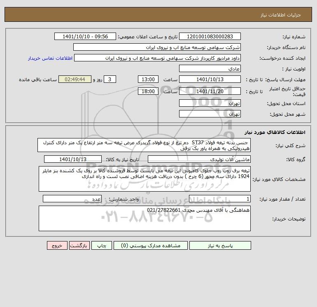
Task: Click the response deadline time 13:00
Action: point(148,80)
